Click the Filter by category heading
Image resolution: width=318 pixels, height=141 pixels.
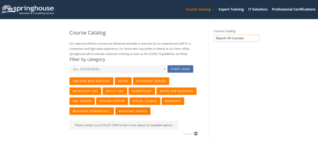87,59
